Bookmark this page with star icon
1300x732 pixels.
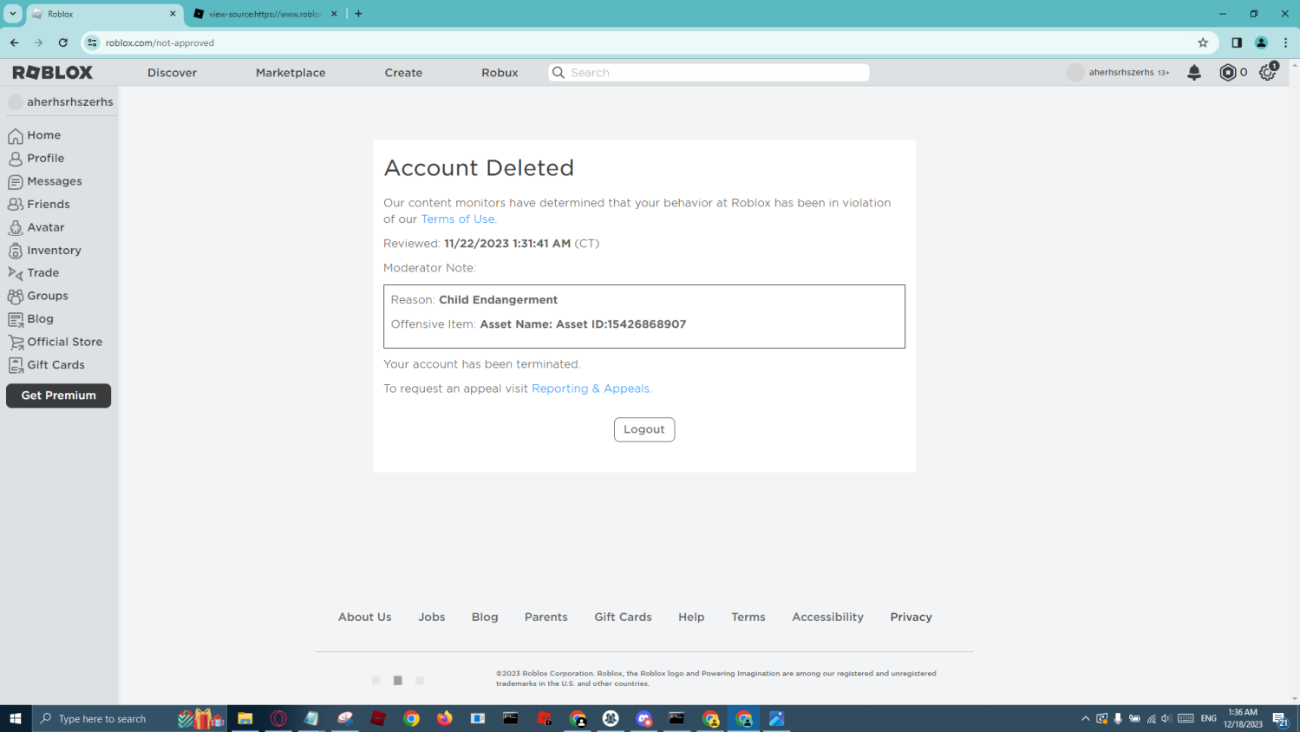pos(1203,42)
